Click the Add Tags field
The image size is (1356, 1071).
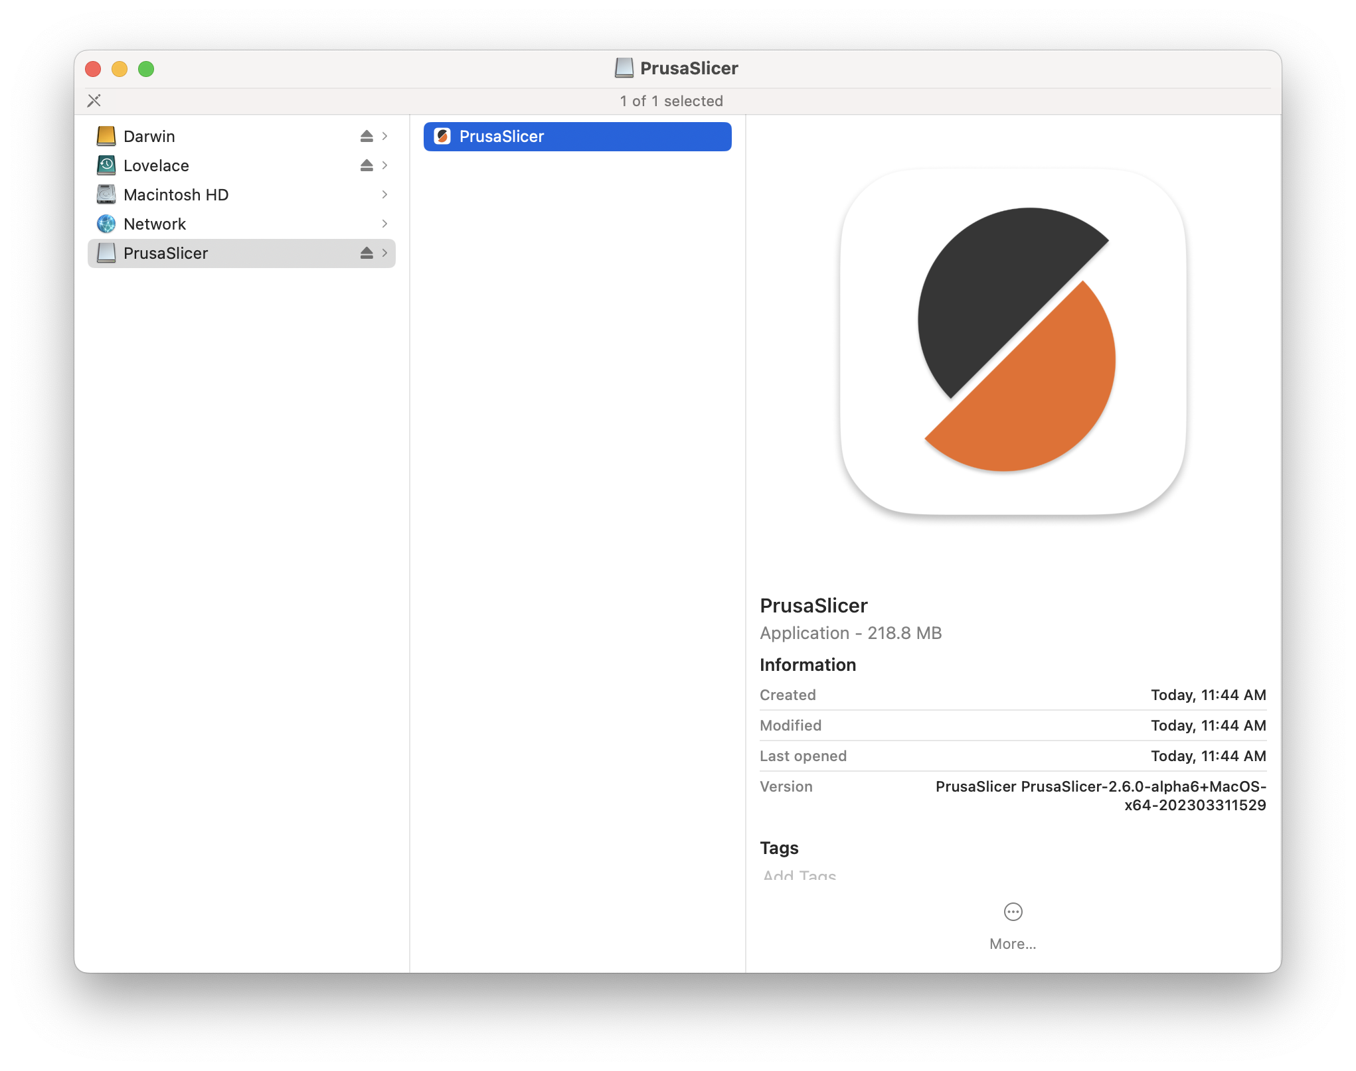point(800,875)
